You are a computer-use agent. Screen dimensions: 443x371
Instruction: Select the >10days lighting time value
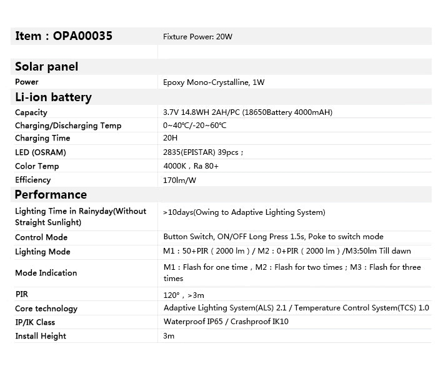coord(244,212)
